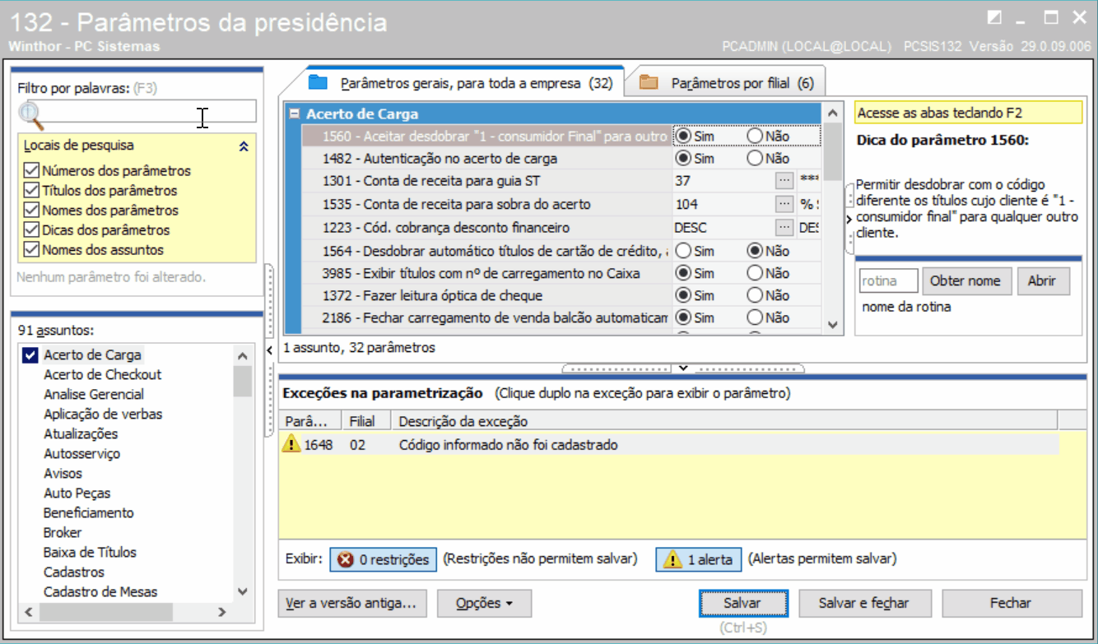Open the lookup button for parameter 1223
This screenshot has height=644, width=1098.
click(x=784, y=227)
